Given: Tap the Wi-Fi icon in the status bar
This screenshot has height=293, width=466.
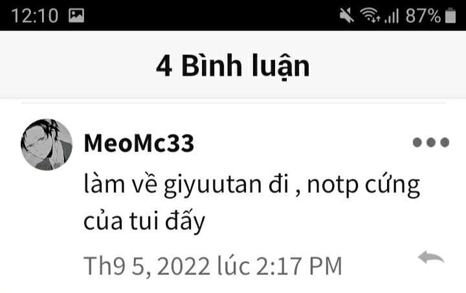Looking at the screenshot, I should [x=370, y=15].
